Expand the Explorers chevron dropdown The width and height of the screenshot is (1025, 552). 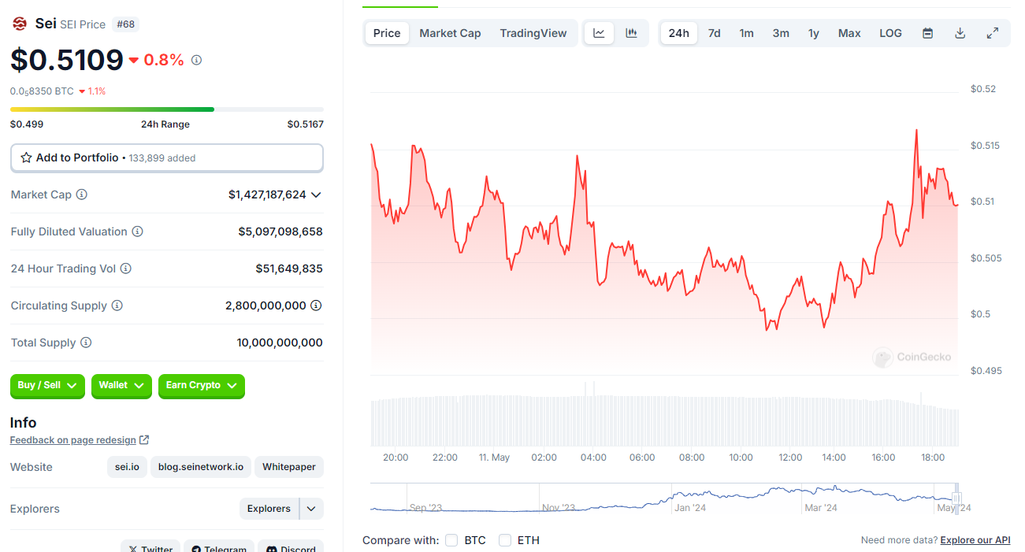pyautogui.click(x=311, y=509)
